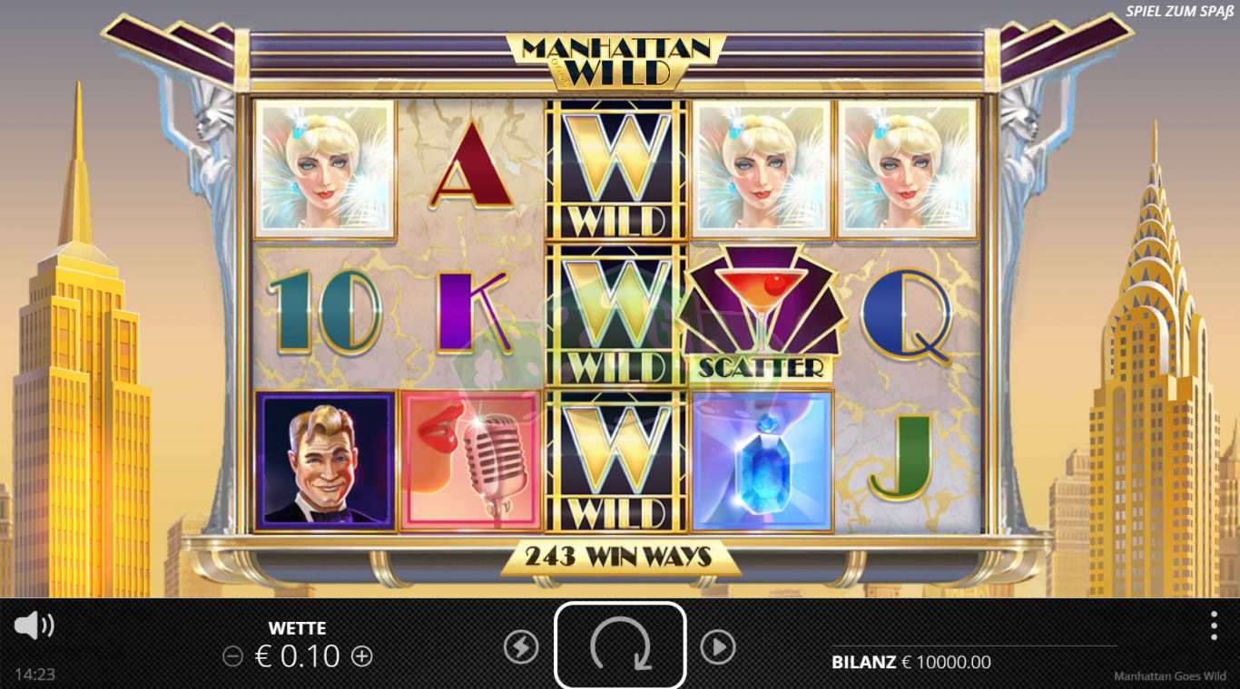
Task: Mute the game sound speaker icon
Action: 34,626
